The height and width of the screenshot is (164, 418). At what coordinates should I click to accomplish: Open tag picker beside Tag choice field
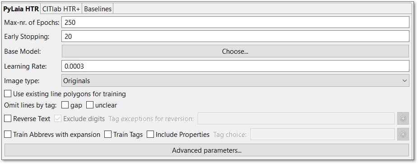coord(403,134)
